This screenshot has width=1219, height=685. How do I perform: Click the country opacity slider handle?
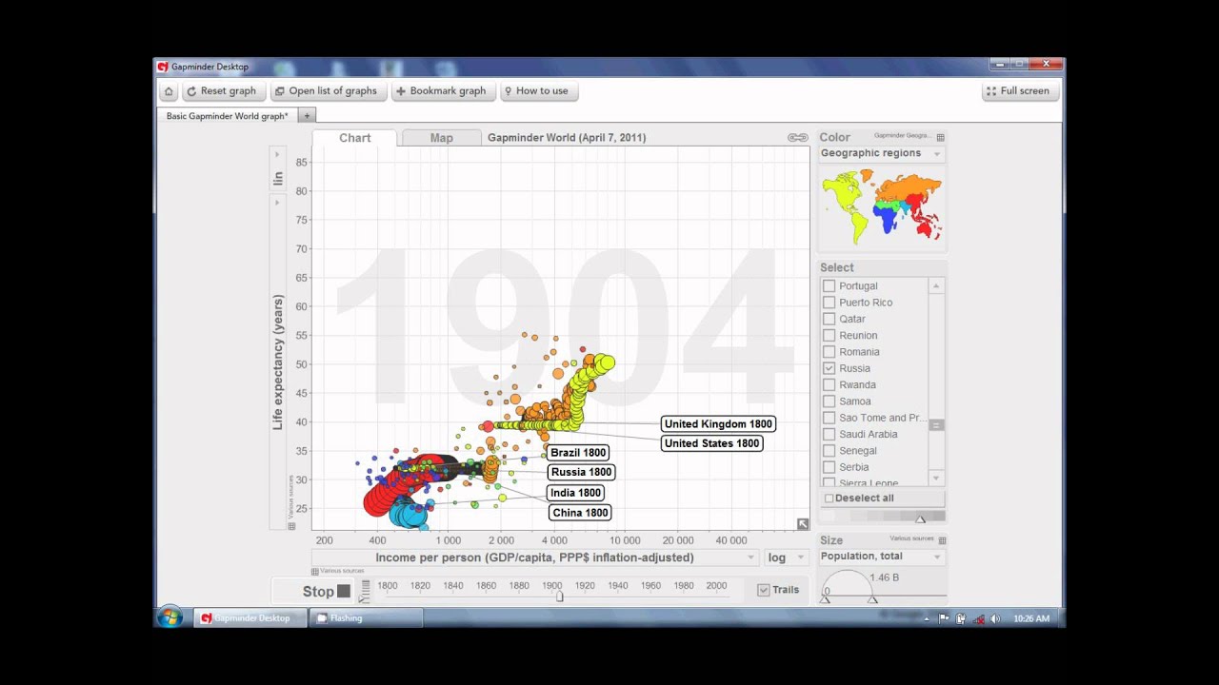tap(920, 519)
